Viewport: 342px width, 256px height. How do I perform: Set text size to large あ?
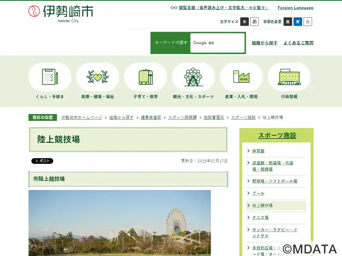254,22
